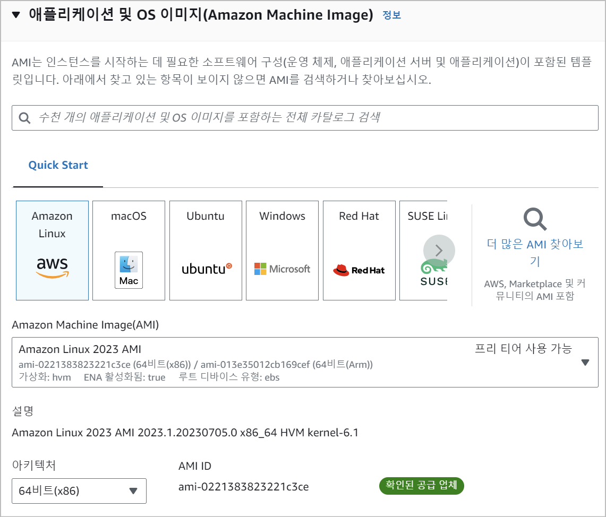The image size is (606, 517).
Task: Click the AMI ID value below the label
Action: coord(243,487)
